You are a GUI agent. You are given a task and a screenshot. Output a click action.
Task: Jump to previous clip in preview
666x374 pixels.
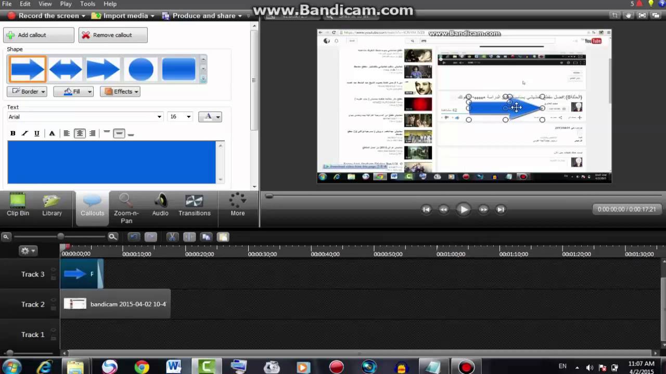426,209
